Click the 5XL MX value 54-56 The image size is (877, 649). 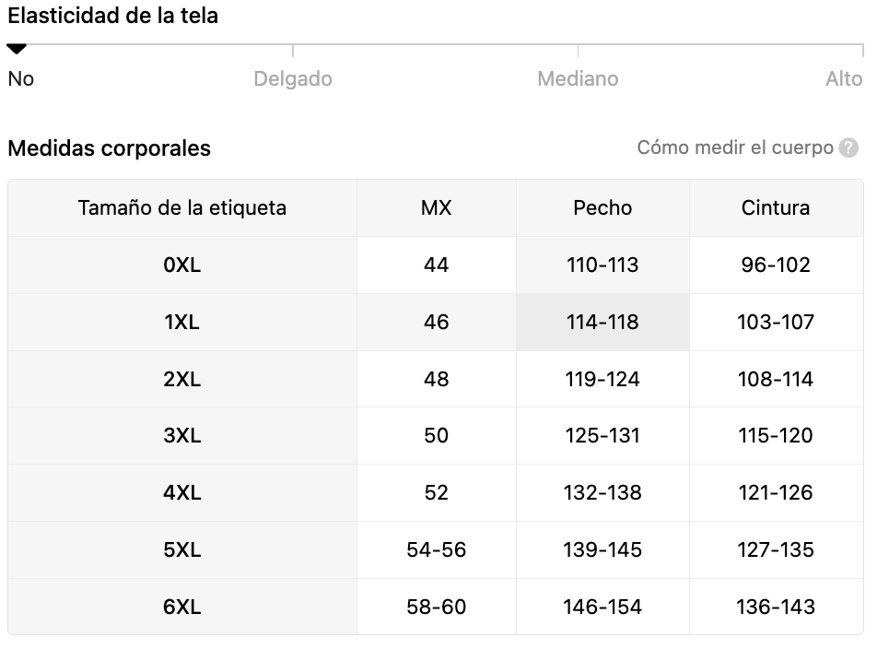(437, 550)
